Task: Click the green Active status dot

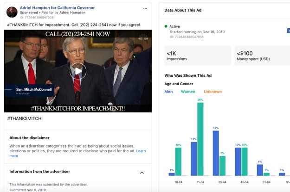Action: (166, 26)
